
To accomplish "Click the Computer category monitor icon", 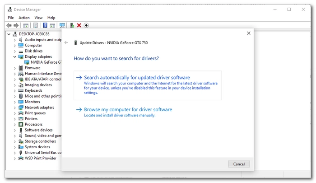I will pos(21,45).
